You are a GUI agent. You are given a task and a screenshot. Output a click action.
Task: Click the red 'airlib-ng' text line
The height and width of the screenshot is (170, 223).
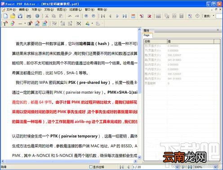pyautogui.click(x=83, y=121)
